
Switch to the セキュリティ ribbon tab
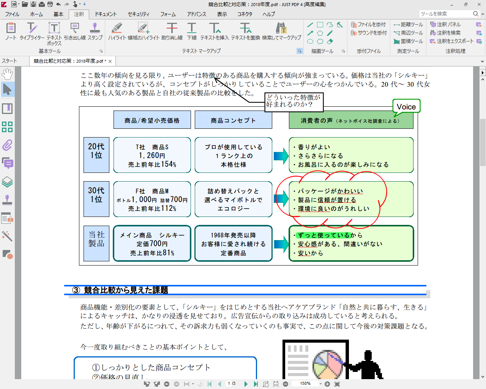[139, 14]
